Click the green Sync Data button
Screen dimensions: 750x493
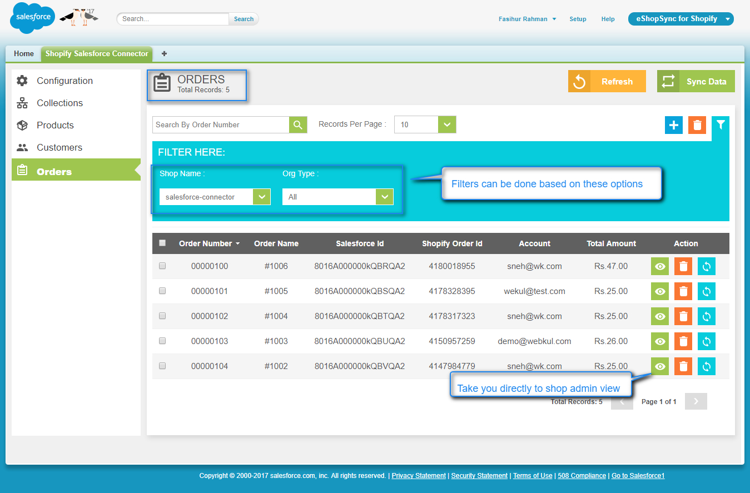[696, 81]
